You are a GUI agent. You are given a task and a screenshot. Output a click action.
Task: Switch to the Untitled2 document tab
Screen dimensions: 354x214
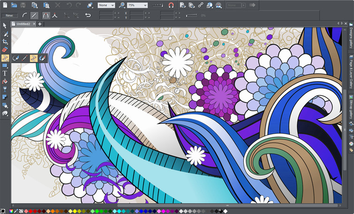[23, 24]
